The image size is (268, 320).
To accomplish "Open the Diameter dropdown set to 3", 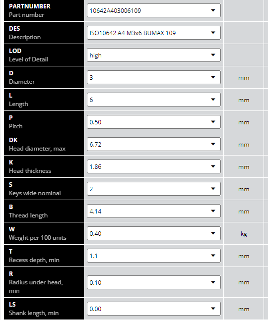I will coord(154,77).
